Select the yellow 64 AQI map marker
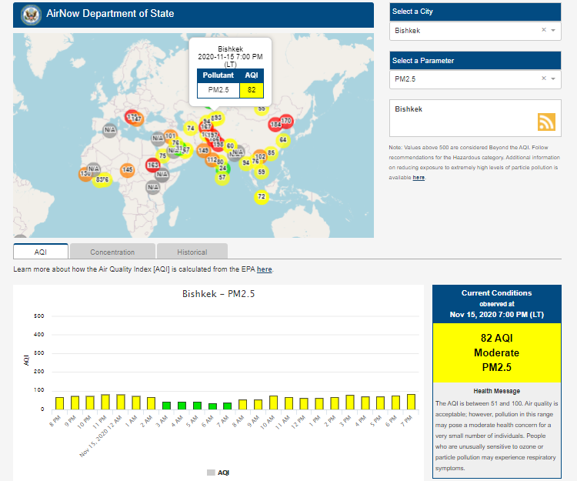The image size is (577, 481). [282, 139]
